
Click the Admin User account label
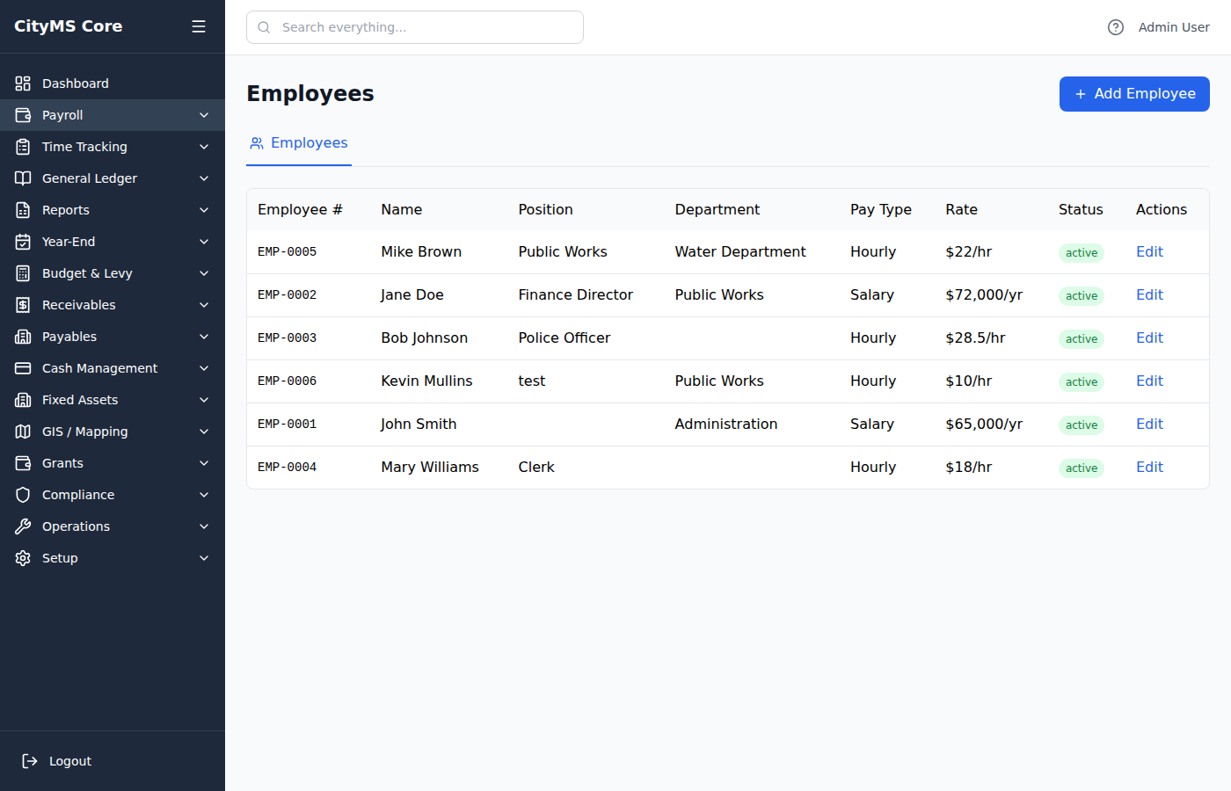tap(1173, 27)
